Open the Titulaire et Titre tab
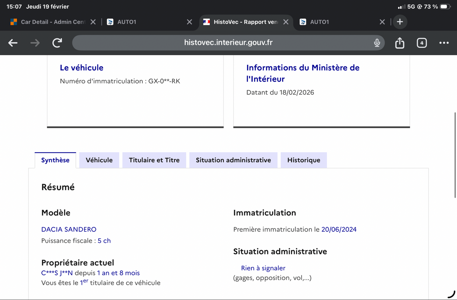Screen dimensions: 457x300 pyautogui.click(x=154, y=160)
